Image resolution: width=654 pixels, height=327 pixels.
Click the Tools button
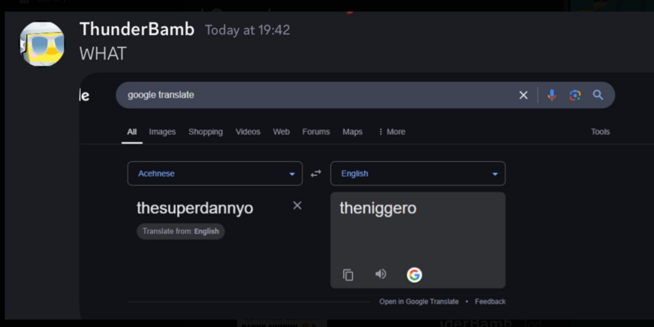pos(600,132)
